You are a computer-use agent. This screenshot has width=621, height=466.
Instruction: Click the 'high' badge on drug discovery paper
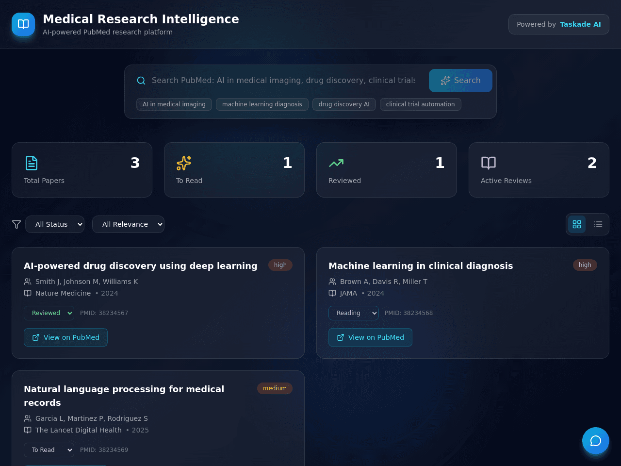[x=280, y=265]
